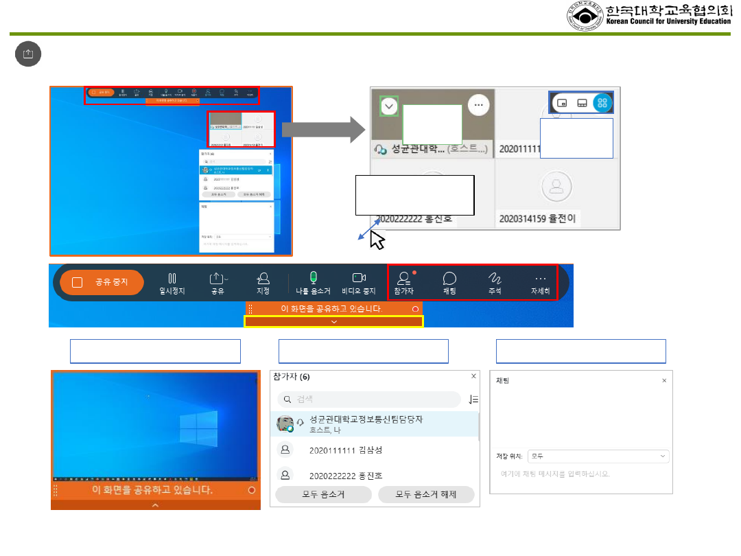Click the participant 검색 search field
Viewport: 741px width, 556px height.
[x=370, y=399]
